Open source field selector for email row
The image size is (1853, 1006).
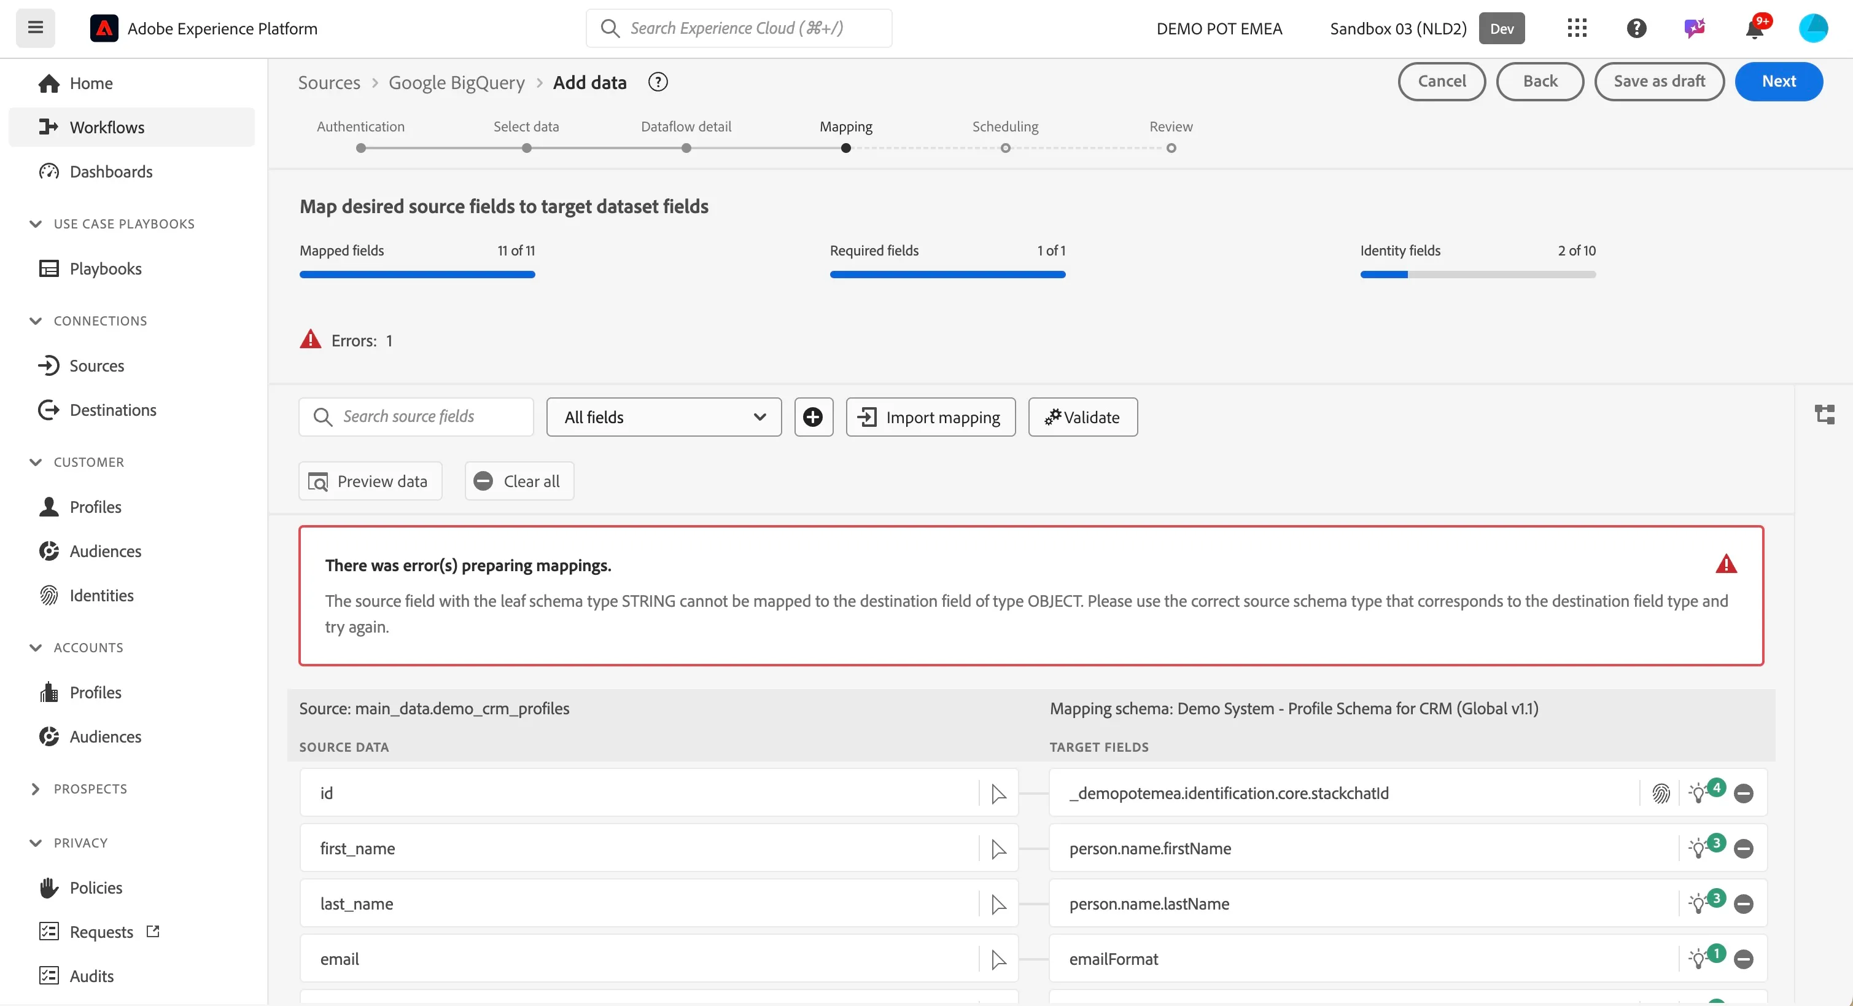click(x=998, y=959)
